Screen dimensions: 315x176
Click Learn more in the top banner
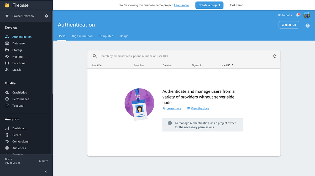pos(181,5)
